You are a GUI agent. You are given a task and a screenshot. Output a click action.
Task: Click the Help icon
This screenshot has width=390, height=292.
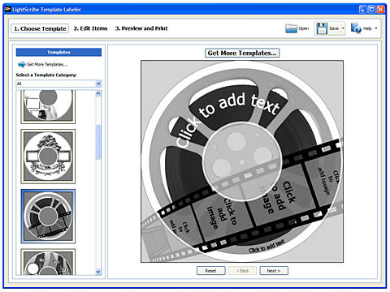click(356, 28)
